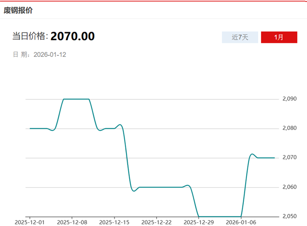The width and height of the screenshot is (307, 226).
Task: Select the 2025-12-08 x-axis date label
Action: pos(72,222)
